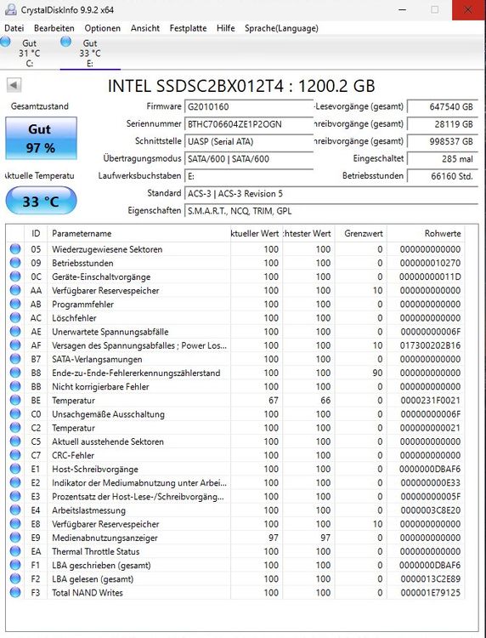Select the Host-Schreibvorgänge E1 row
Image resolution: width=486 pixels, height=638 pixels.
pyautogui.click(x=236, y=469)
